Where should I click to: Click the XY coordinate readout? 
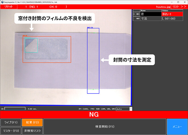tap(87, 109)
